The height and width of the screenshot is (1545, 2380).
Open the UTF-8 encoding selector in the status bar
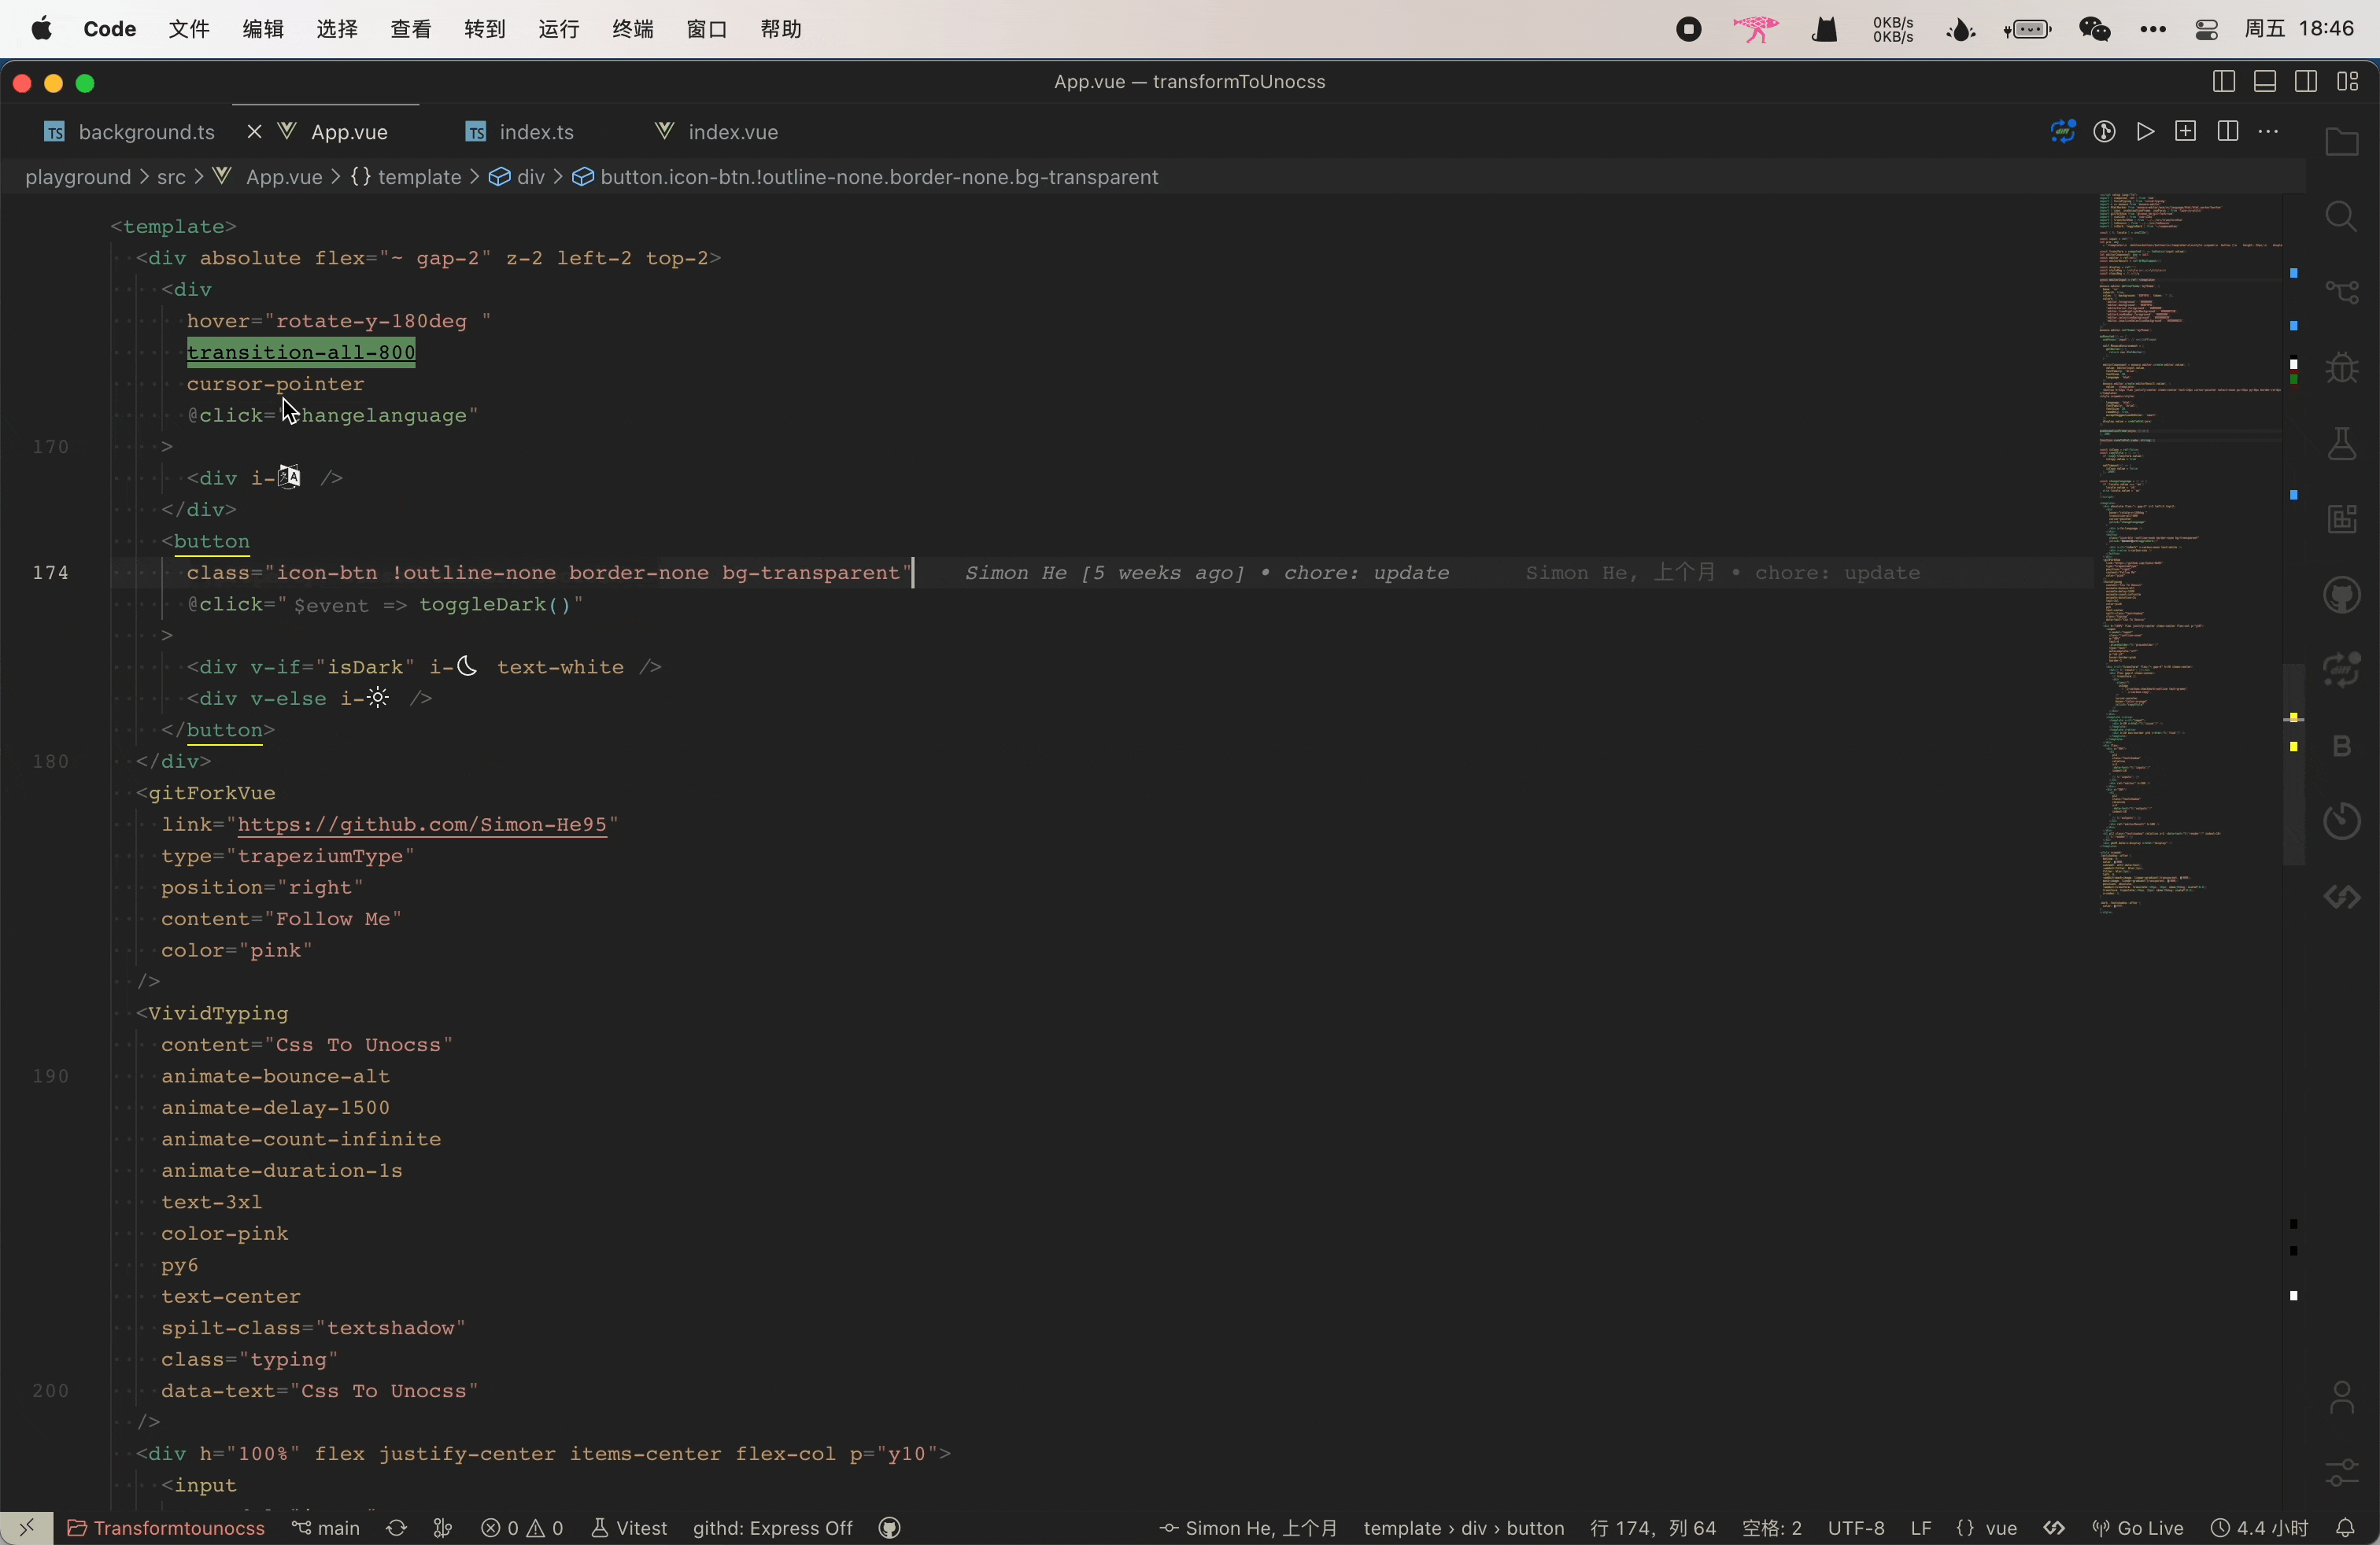tap(1855, 1528)
